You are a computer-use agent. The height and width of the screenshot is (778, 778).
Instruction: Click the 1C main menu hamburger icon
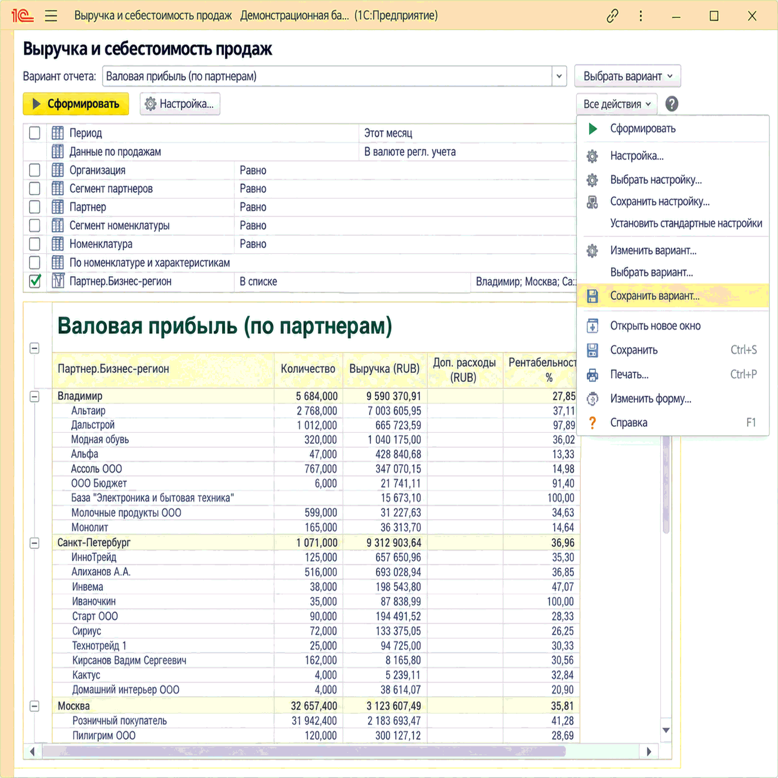pyautogui.click(x=51, y=16)
